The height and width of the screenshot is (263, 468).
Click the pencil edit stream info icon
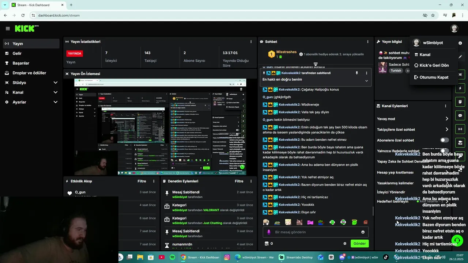pyautogui.click(x=460, y=57)
